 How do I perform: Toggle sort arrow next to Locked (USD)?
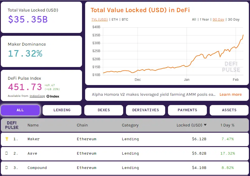click(205, 125)
